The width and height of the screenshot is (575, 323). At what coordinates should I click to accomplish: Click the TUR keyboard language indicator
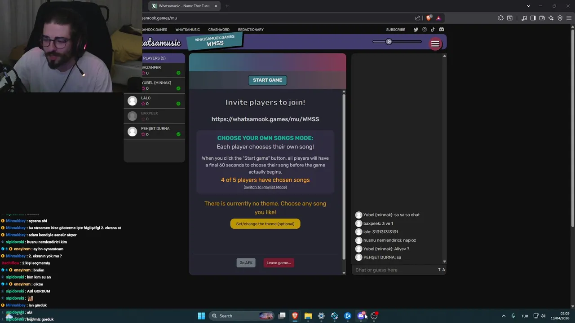pos(525,316)
